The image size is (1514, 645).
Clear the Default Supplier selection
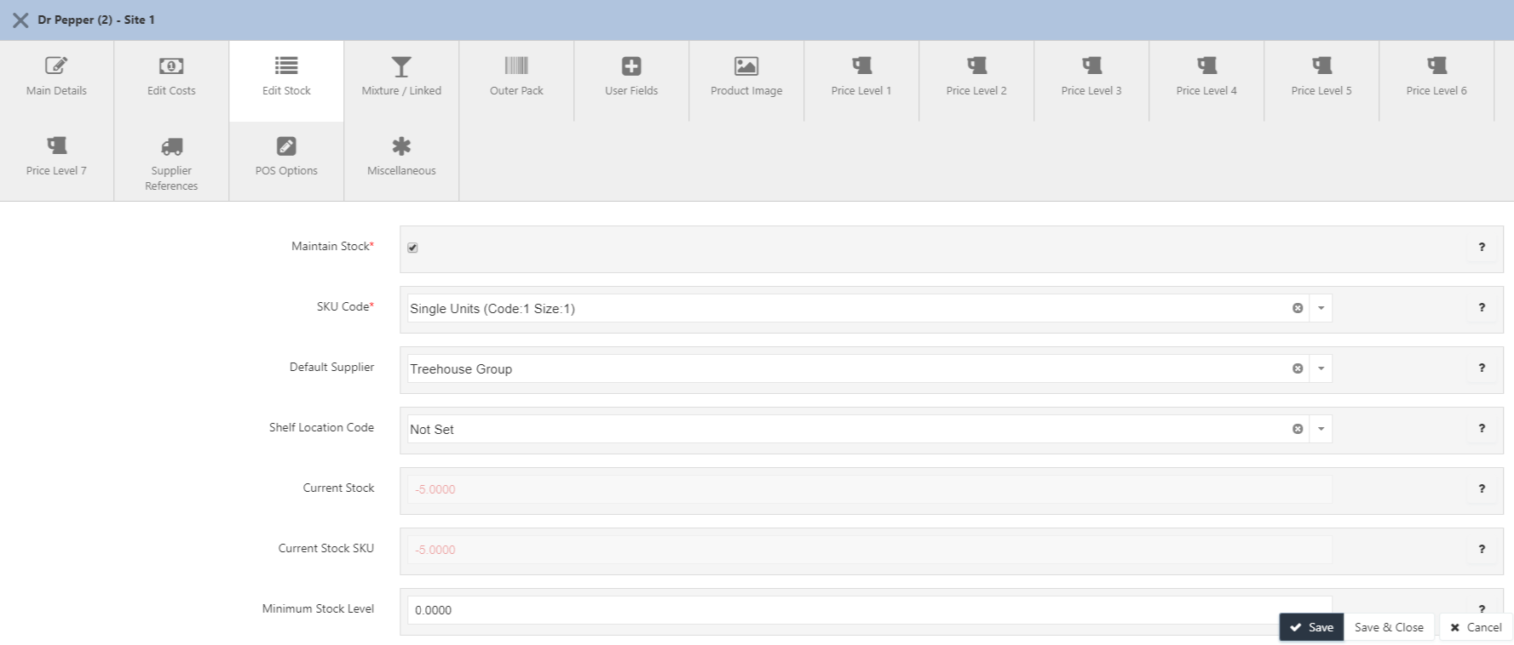pos(1298,368)
